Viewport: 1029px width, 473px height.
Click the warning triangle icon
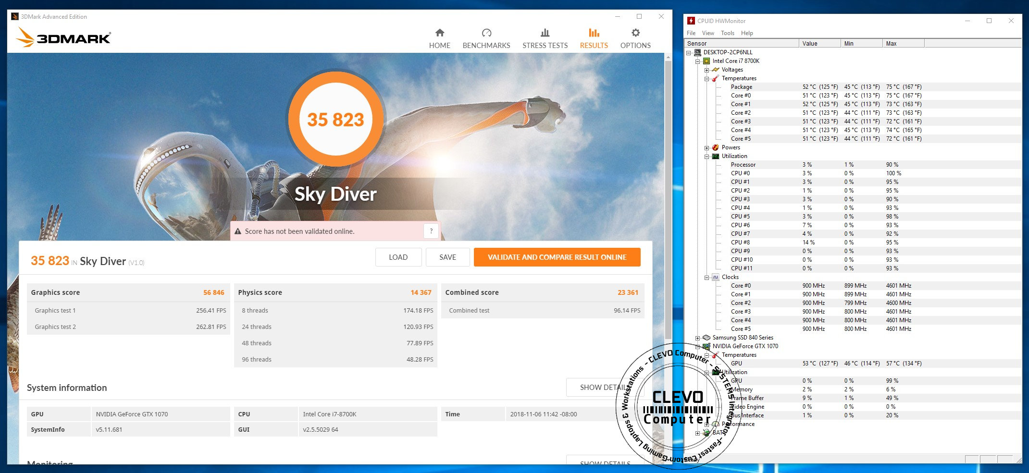click(x=237, y=231)
